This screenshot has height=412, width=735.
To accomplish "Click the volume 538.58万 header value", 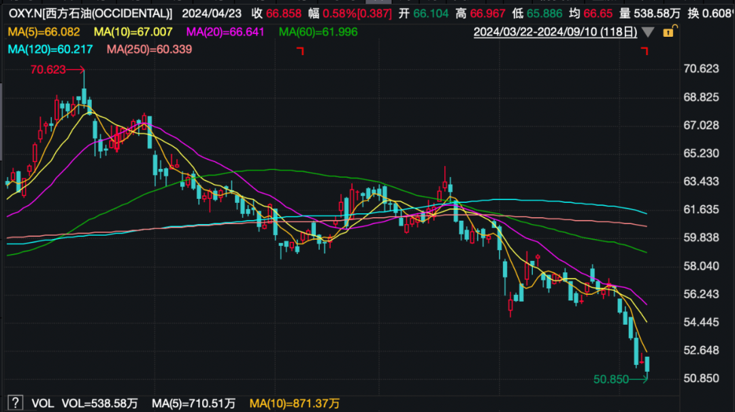I will (x=657, y=14).
